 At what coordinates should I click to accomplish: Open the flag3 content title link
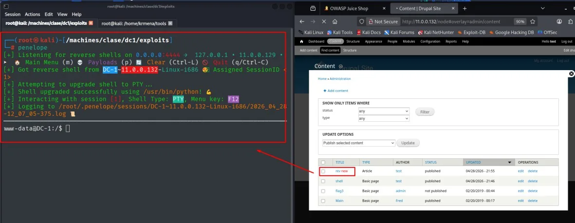coord(339,191)
